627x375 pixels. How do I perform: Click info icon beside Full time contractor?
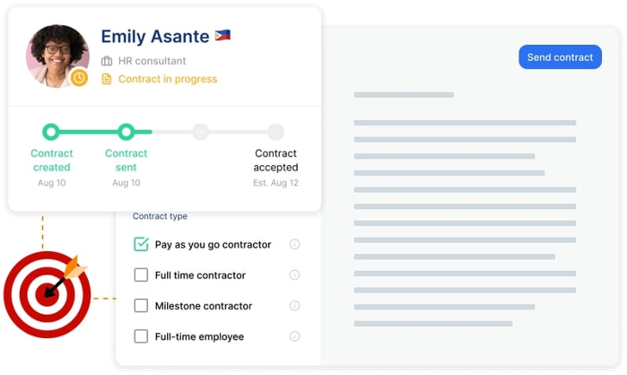295,275
